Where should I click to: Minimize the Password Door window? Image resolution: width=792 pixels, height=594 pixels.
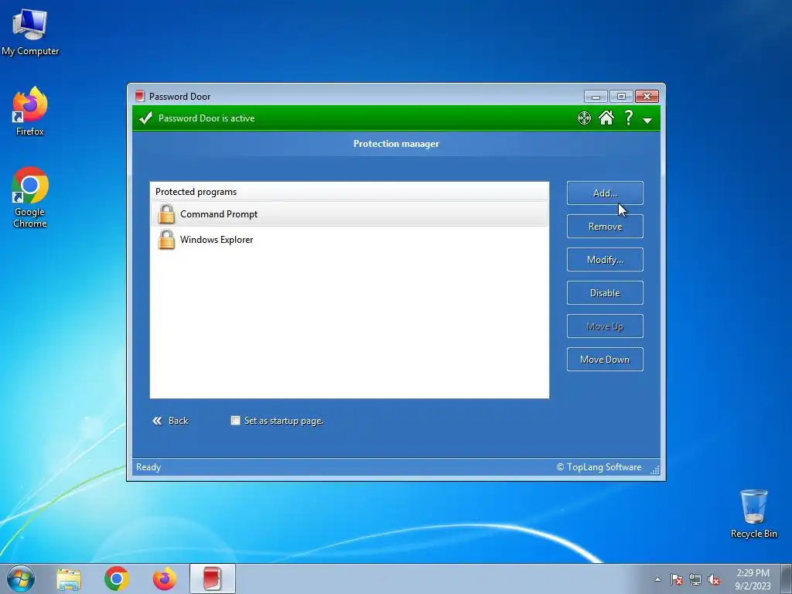(x=596, y=97)
